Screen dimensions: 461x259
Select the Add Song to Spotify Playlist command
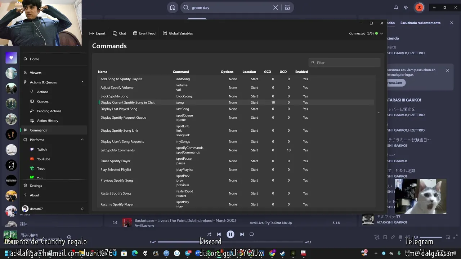[236, 79]
